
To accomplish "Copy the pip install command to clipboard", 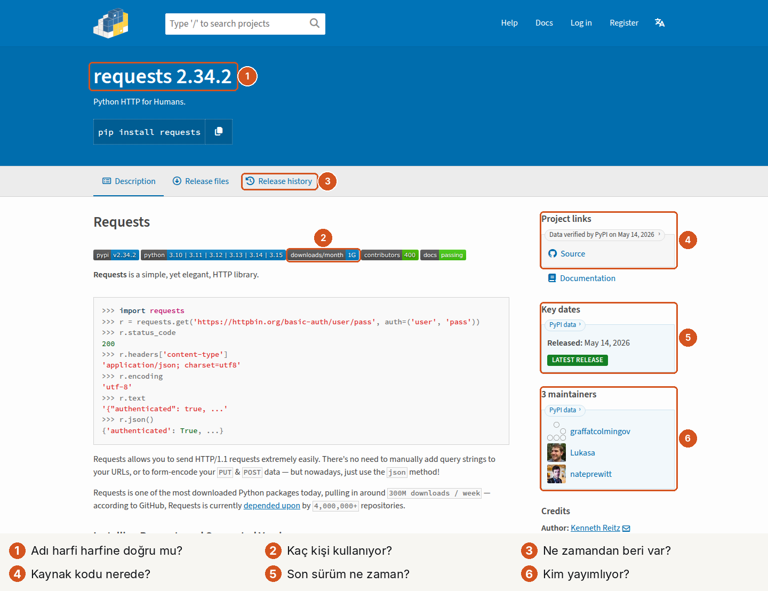I will 219,132.
